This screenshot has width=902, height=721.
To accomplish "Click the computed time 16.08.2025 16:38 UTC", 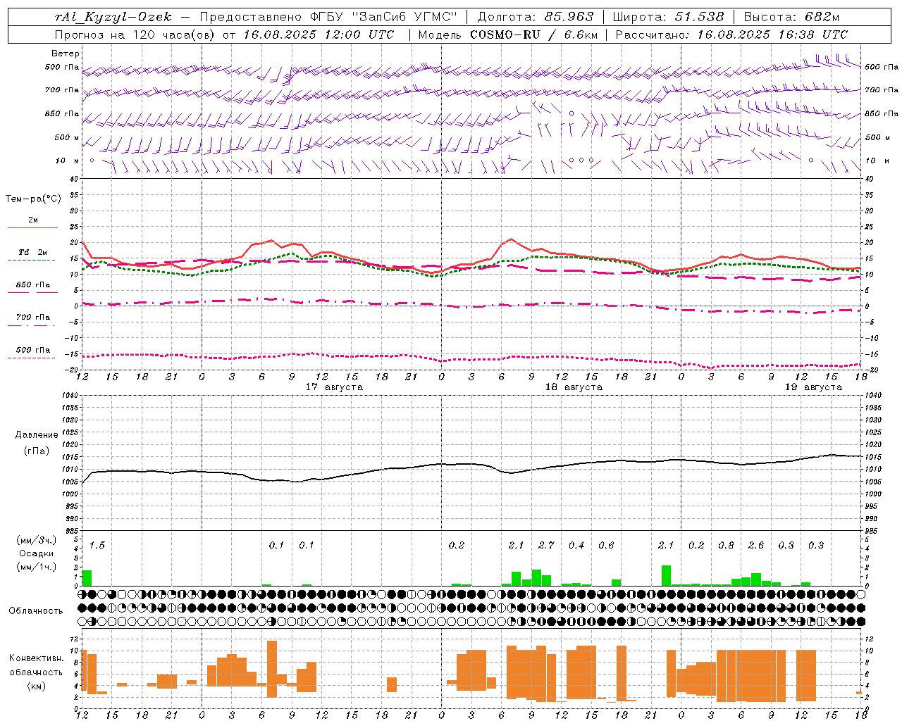I will pos(772,35).
